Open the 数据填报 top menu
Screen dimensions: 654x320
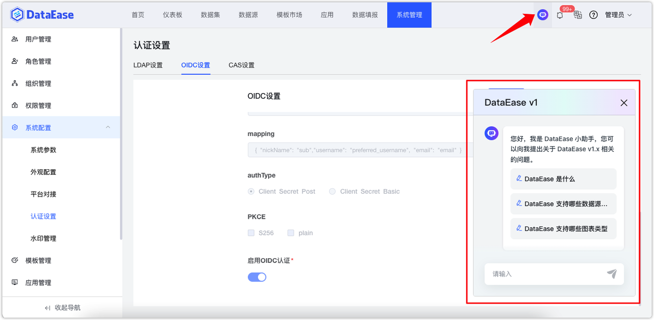tap(365, 15)
